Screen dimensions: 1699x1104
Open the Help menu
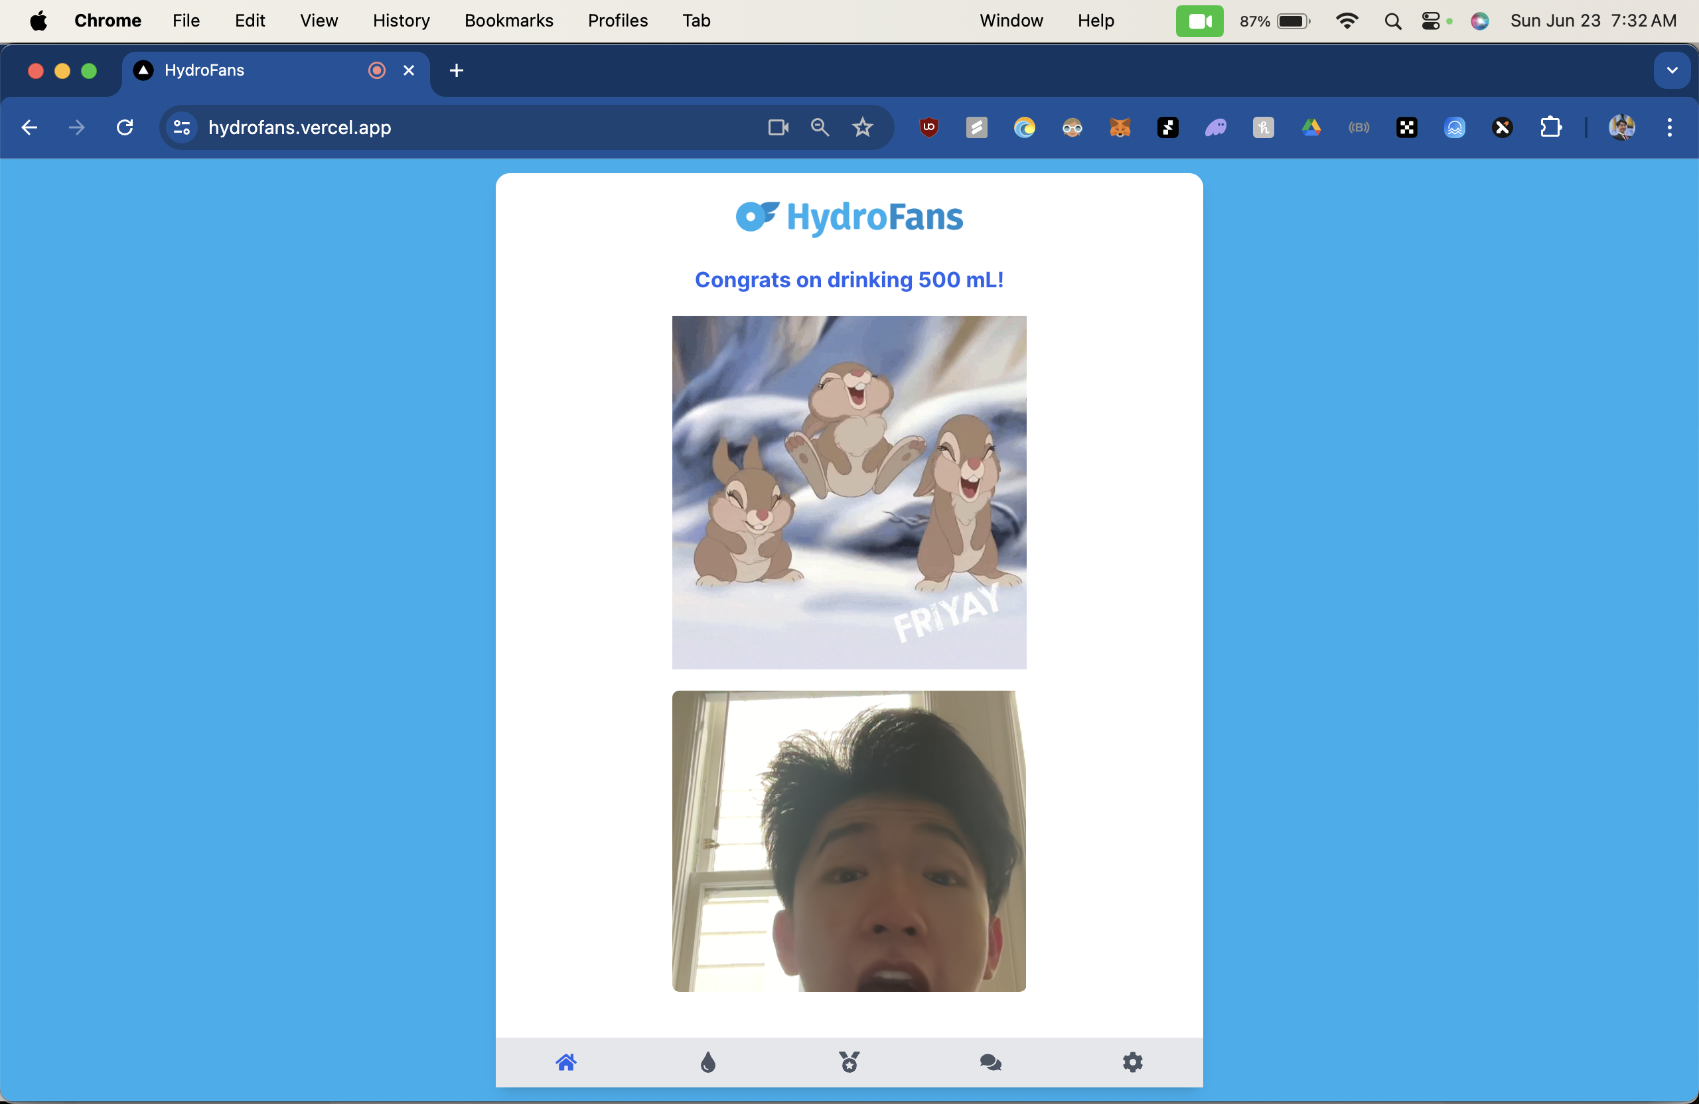pos(1096,21)
